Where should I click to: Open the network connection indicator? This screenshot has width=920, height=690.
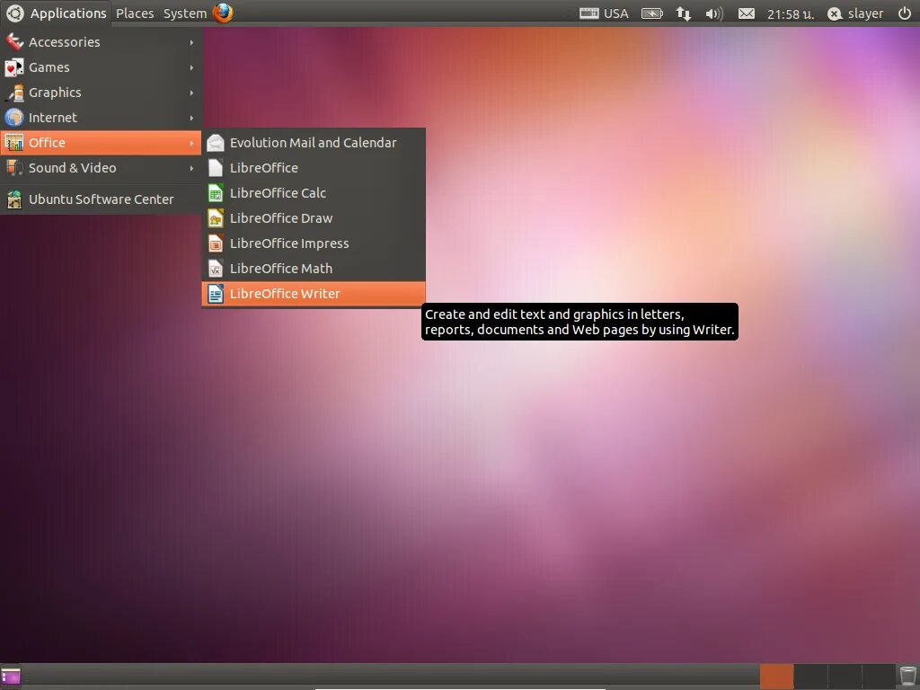click(684, 13)
